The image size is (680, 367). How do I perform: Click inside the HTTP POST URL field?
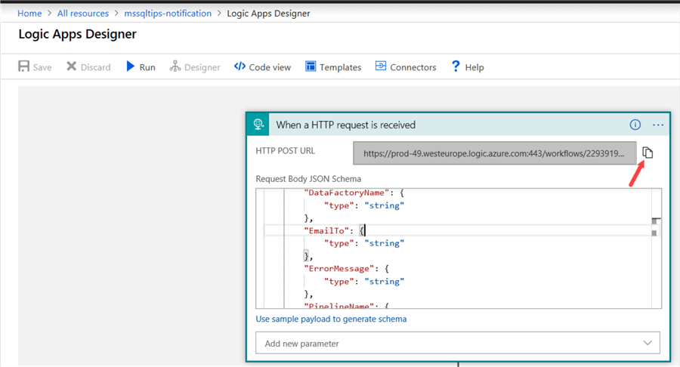pos(494,153)
